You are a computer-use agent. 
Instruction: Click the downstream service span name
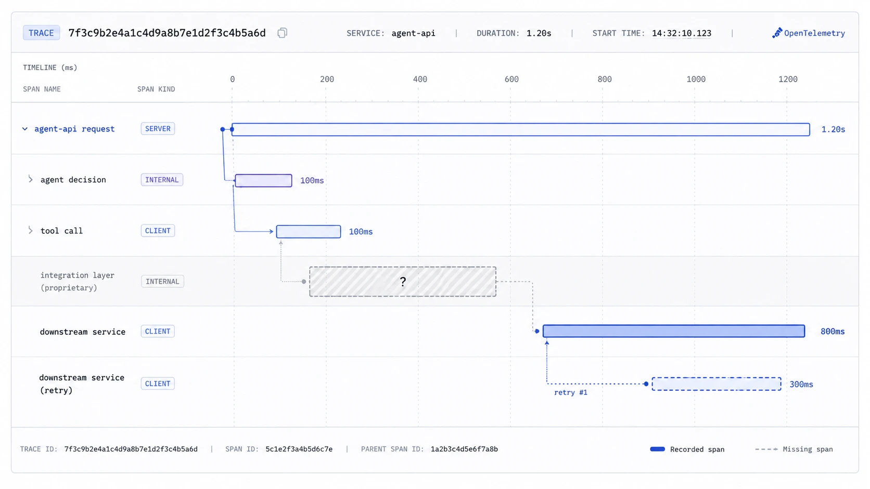[x=83, y=332]
